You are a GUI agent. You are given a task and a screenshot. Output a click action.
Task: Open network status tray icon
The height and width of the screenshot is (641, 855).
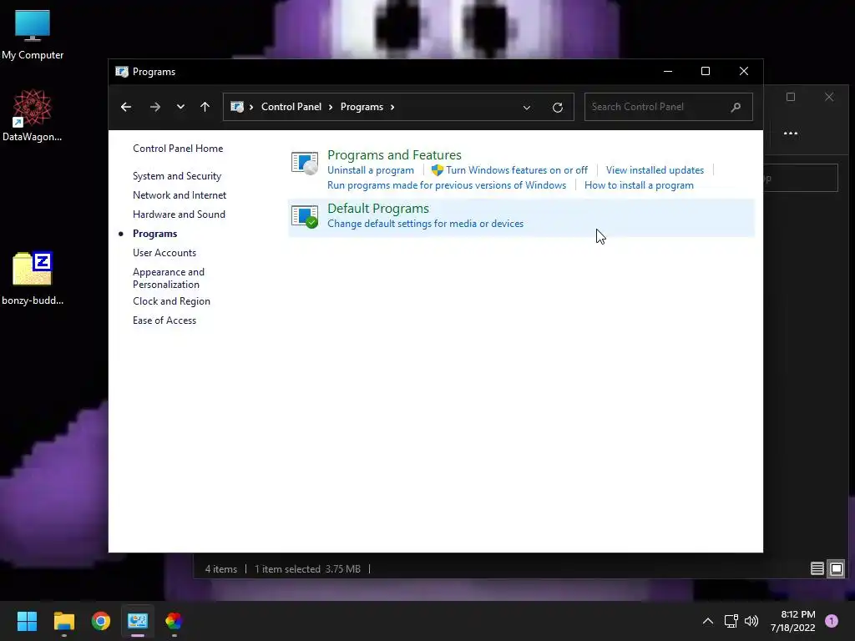tap(731, 621)
